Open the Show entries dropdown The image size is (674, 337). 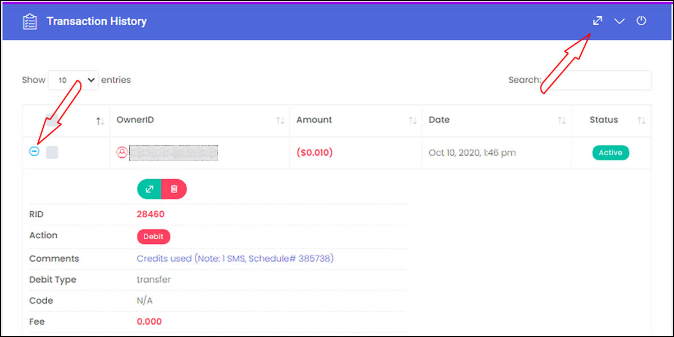coord(74,80)
